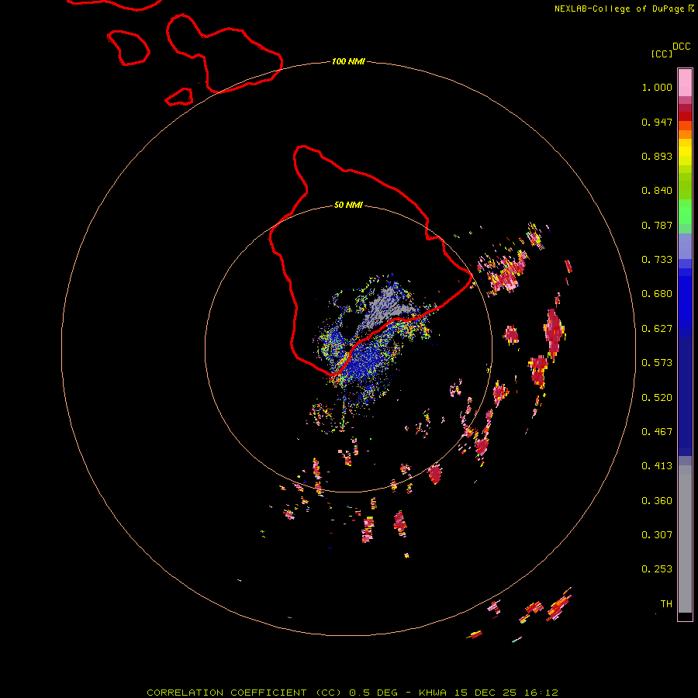Viewport: 698px width, 698px height.
Task: Click the 0.680 scale value
Action: [657, 294]
